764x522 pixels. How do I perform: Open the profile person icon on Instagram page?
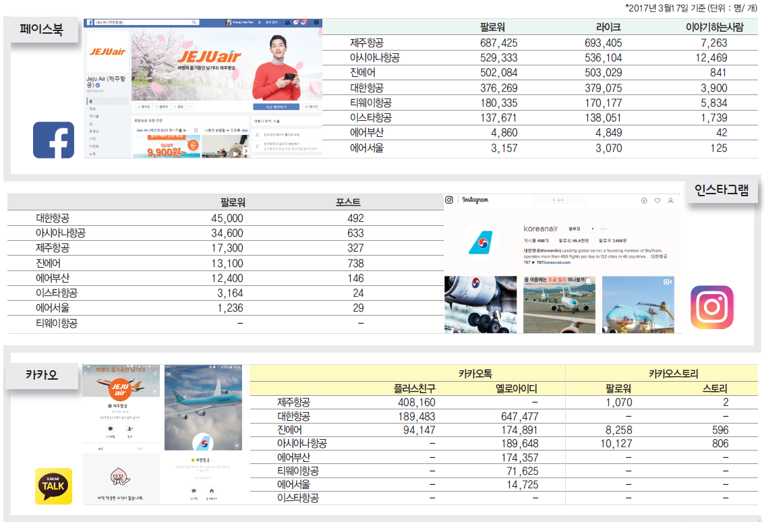click(670, 200)
